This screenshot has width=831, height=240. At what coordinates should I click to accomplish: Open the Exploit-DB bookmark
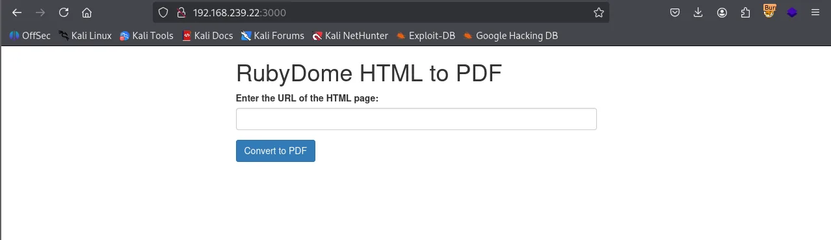click(425, 36)
